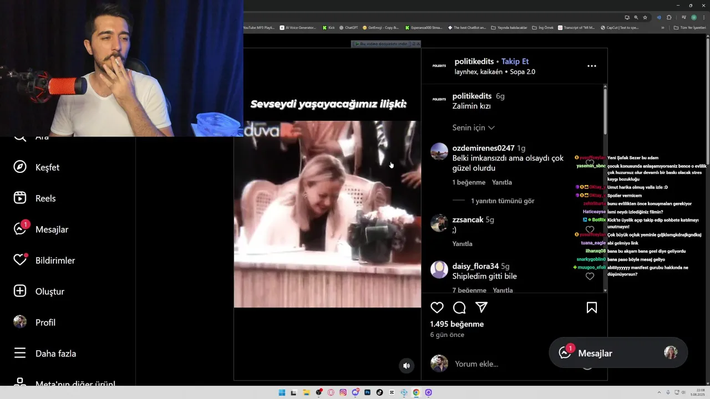
Task: Open Chrome extensions puzzle icon
Action: [x=669, y=17]
